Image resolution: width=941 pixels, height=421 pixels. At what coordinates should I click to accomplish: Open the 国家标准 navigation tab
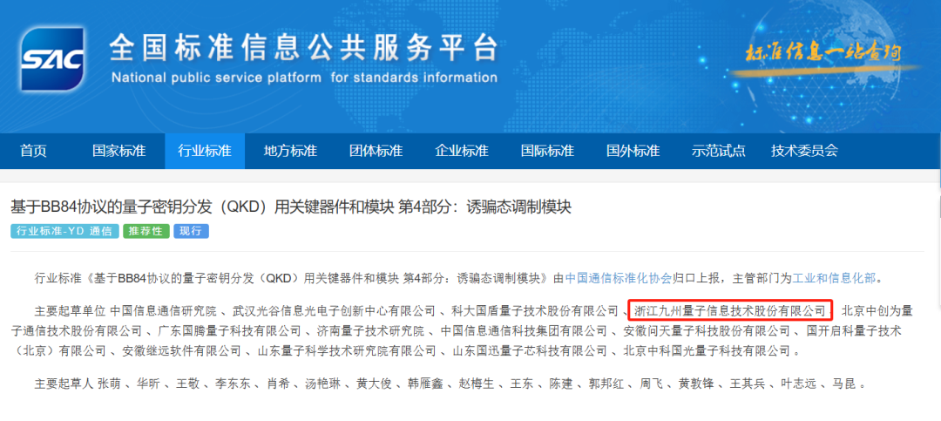tap(118, 151)
